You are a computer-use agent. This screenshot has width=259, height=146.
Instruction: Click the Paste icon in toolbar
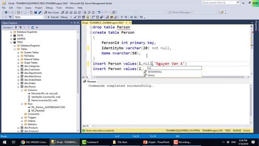pyautogui.click(x=93, y=13)
